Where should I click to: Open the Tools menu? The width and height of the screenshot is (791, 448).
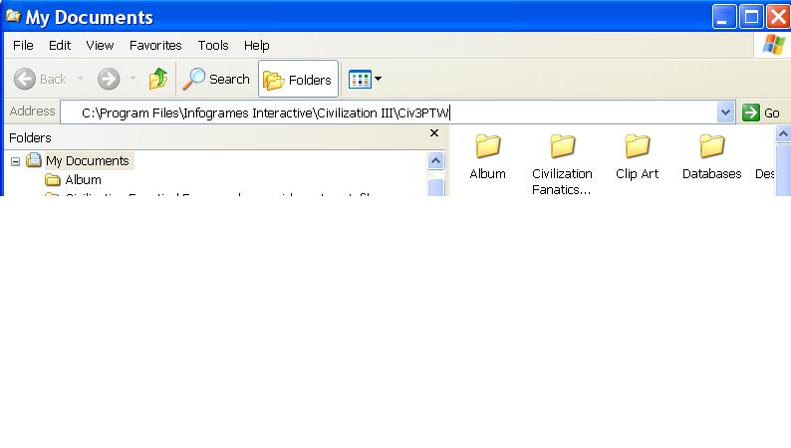point(213,46)
